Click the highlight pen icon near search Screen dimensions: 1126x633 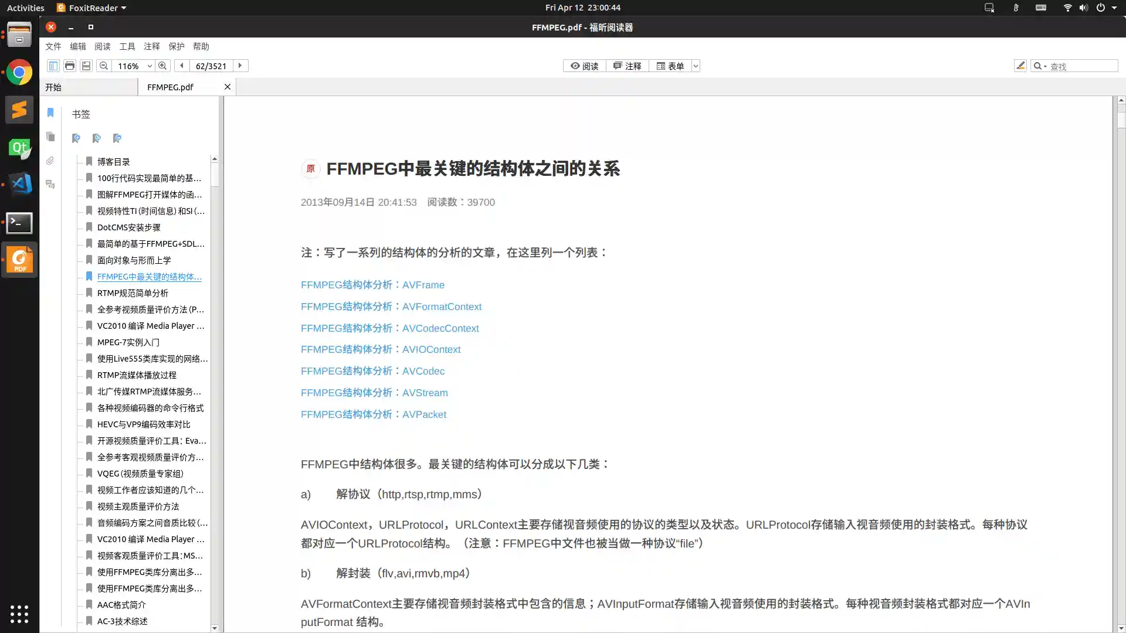click(1020, 66)
